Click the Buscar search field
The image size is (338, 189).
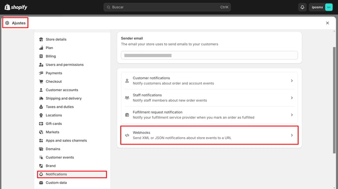pos(167,7)
